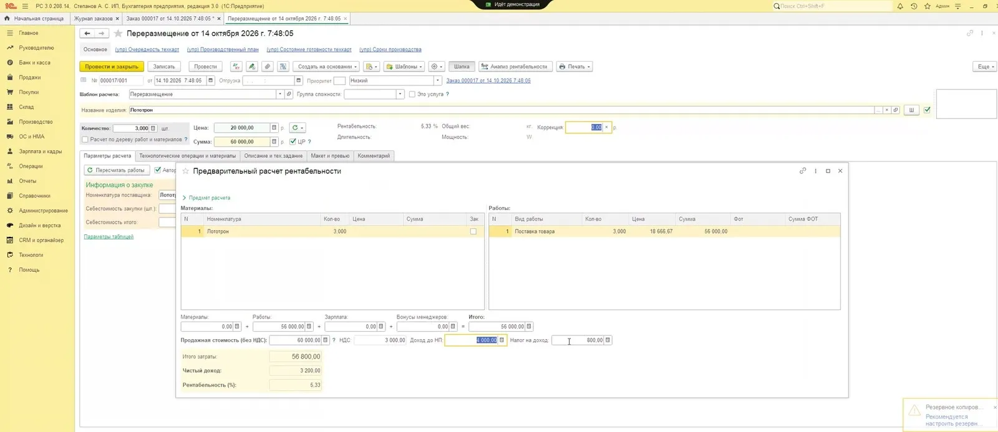998x432 pixels.
Task: Open the history clock icon
Action: pyautogui.click(x=914, y=6)
